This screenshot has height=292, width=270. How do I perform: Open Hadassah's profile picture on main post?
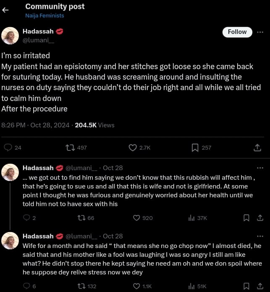(x=10, y=36)
